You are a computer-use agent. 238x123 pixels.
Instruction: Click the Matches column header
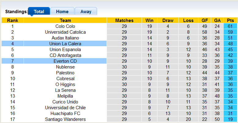tap(124, 20)
